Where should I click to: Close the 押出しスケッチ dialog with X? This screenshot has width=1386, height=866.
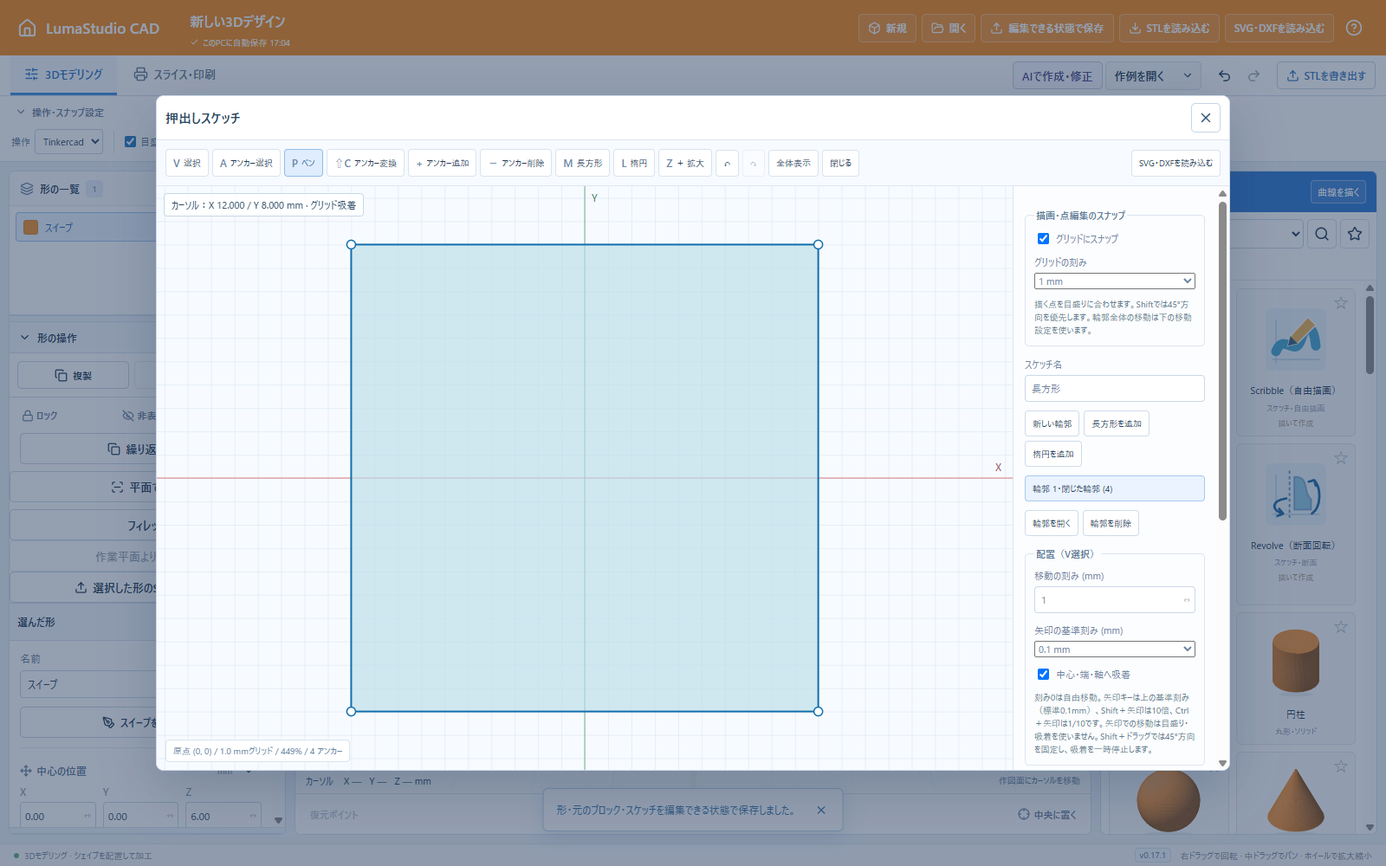(x=1205, y=118)
